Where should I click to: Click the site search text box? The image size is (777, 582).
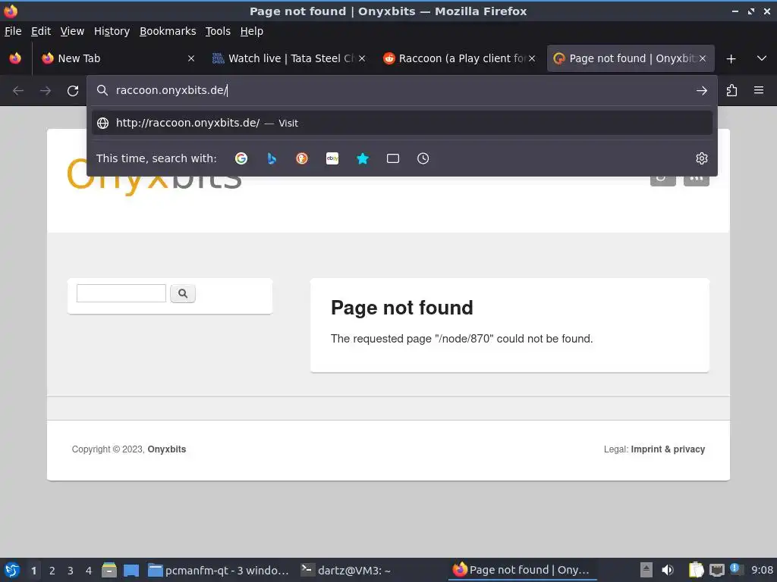click(x=121, y=293)
